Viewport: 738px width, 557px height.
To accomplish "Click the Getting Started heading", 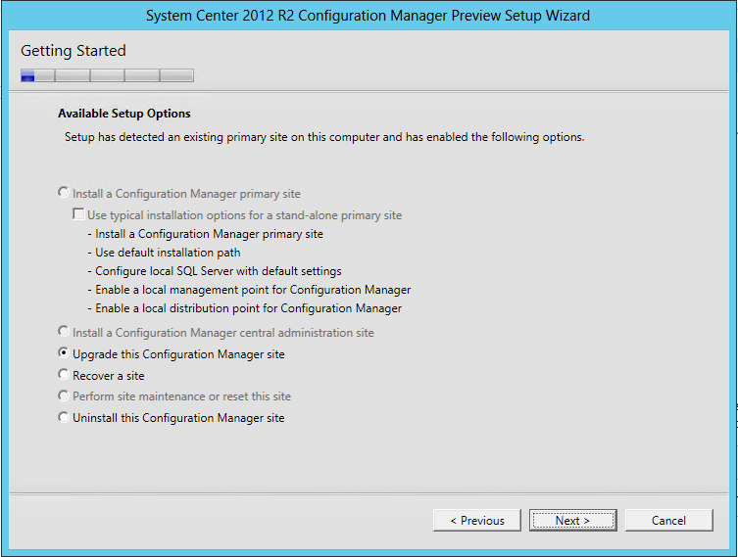I will point(74,51).
